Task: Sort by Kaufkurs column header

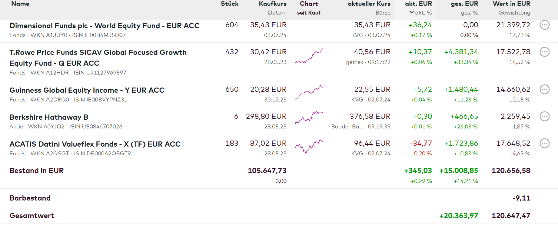Action: [272, 4]
